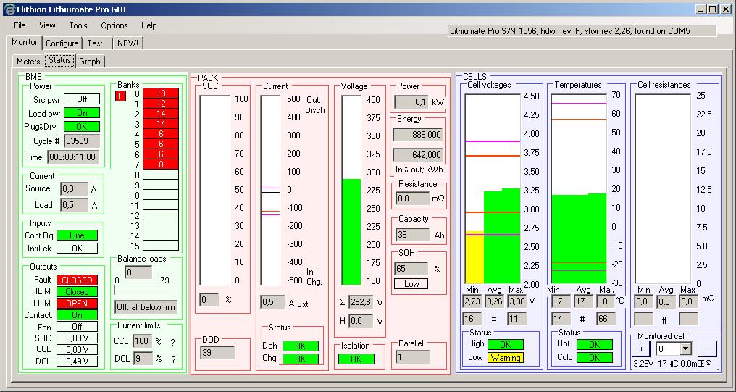The height and width of the screenshot is (392, 736).
Task: Click the question mark next to CCL
Action: (x=172, y=341)
